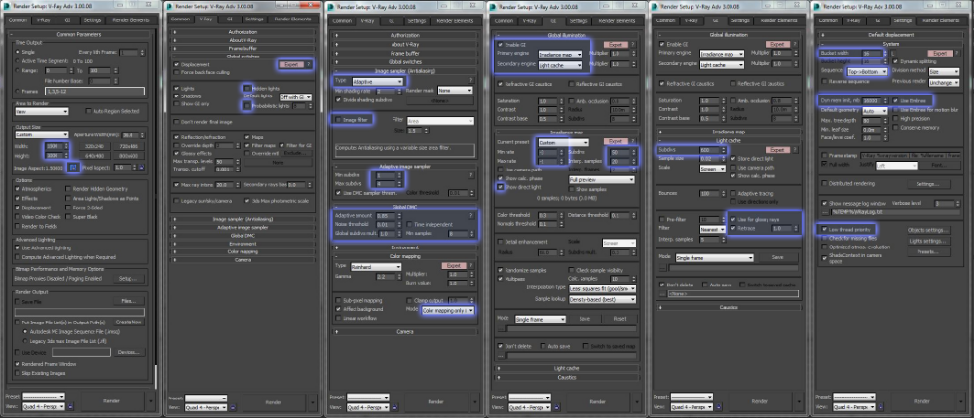Click '...' browse button beside VRayLog.txt path
Screen dimensions: 974x418
coord(825,212)
